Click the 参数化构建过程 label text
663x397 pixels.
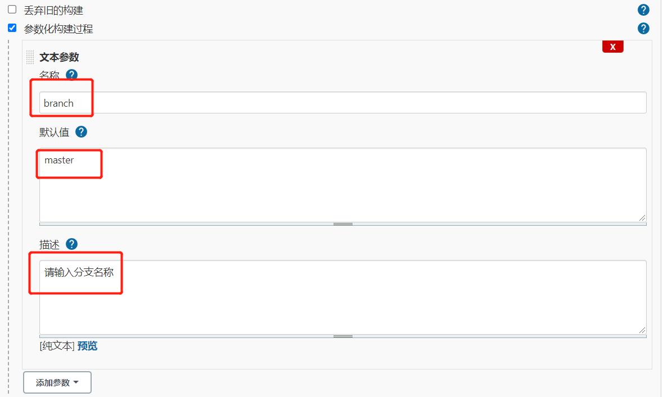click(58, 29)
